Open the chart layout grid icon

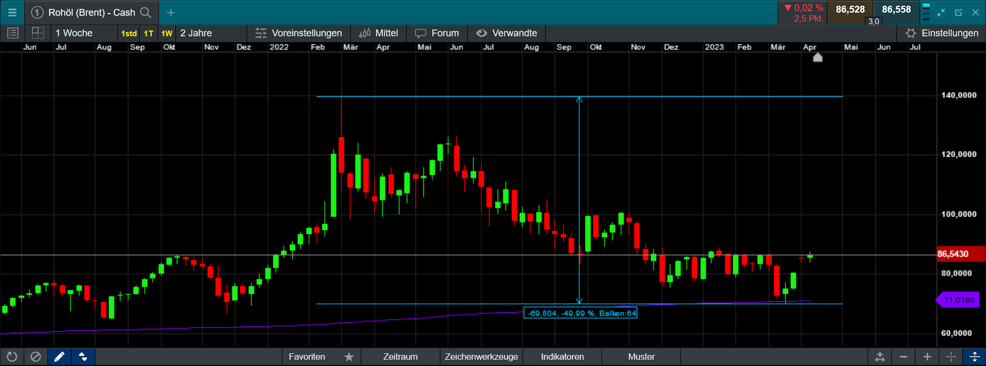point(38,33)
